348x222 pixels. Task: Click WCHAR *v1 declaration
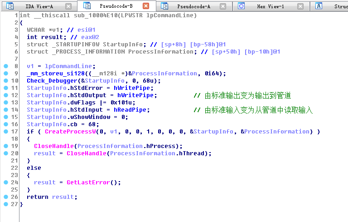(45, 30)
